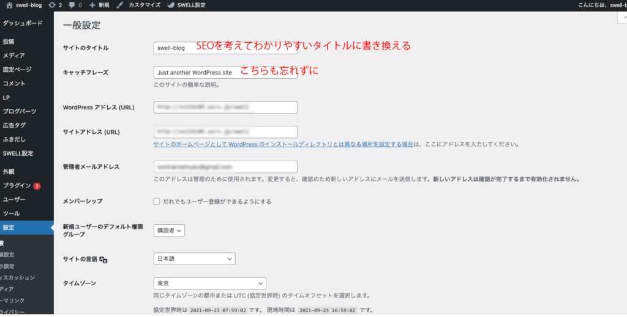Open ユーザー in the sidebar
Screen dimensions: 627x317
(x=14, y=199)
